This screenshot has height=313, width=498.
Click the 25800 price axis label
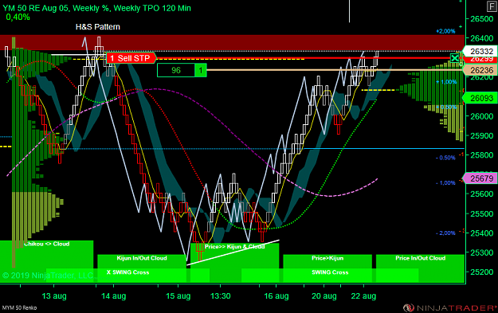click(x=482, y=155)
